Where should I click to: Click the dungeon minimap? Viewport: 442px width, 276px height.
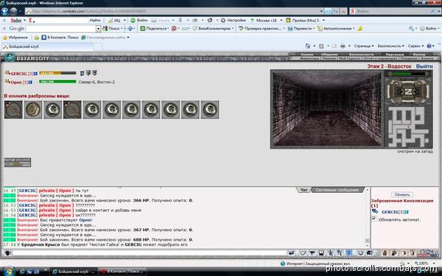pos(408,127)
